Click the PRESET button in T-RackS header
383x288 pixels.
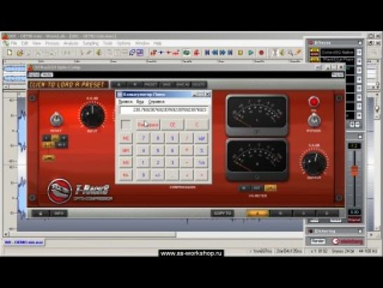click(150, 84)
